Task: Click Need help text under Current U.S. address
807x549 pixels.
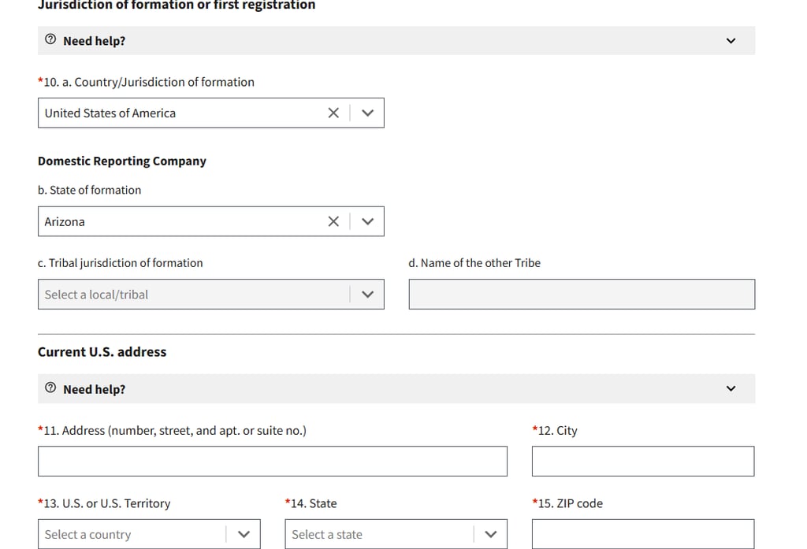Action: click(94, 389)
